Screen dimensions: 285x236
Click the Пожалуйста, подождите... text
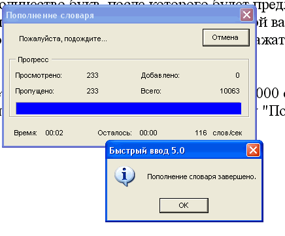tap(63, 39)
